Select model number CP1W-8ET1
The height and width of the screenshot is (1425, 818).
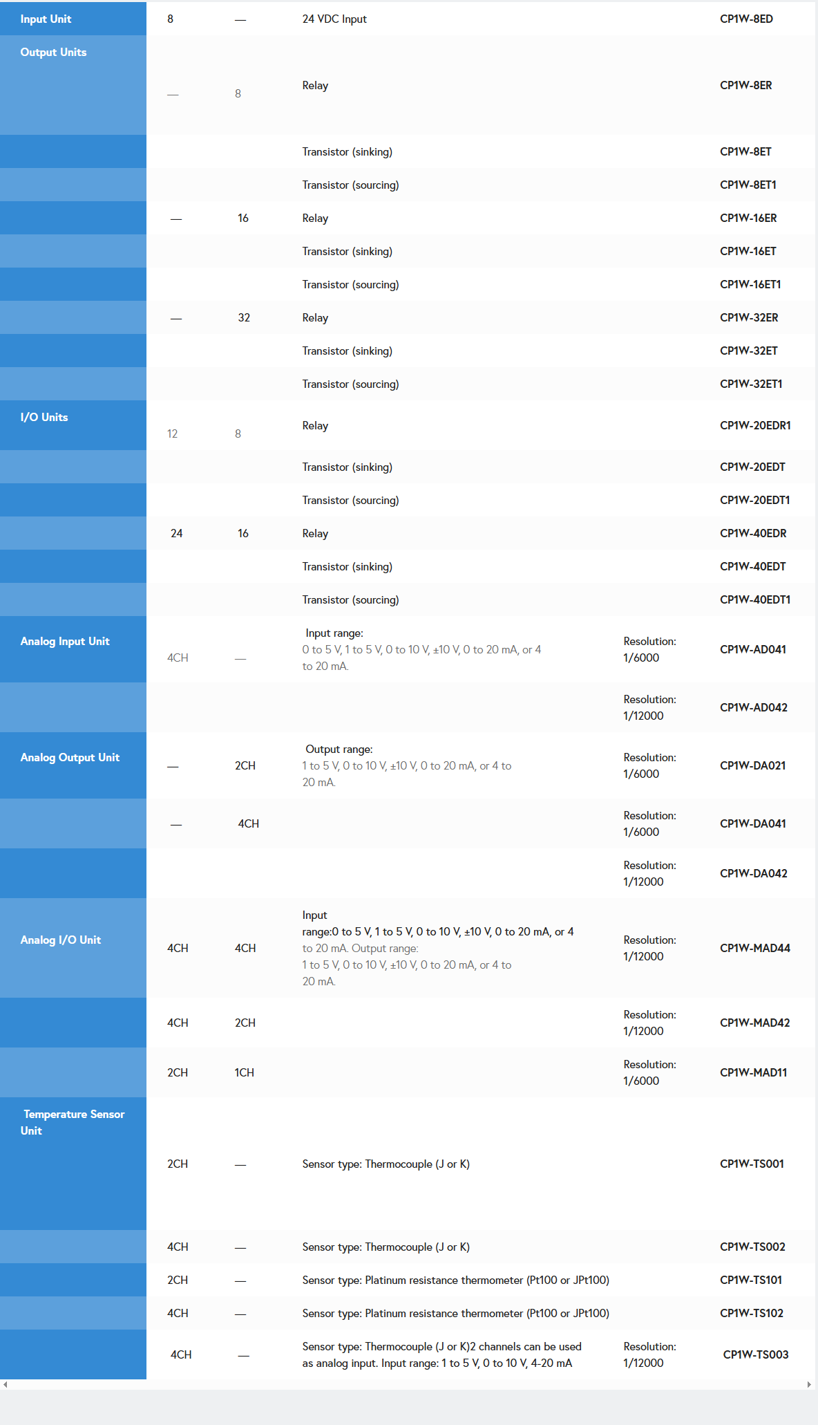tap(748, 185)
